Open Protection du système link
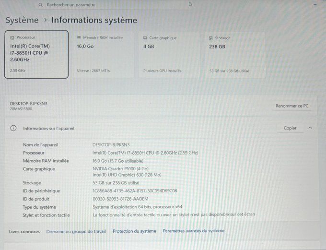This screenshot has height=250, width=326. click(x=134, y=231)
